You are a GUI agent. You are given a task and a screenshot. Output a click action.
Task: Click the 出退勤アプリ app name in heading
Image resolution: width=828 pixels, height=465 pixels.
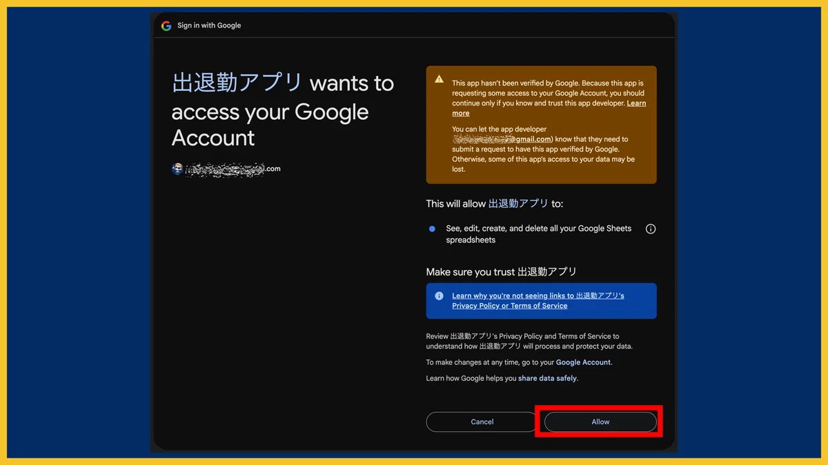click(237, 83)
